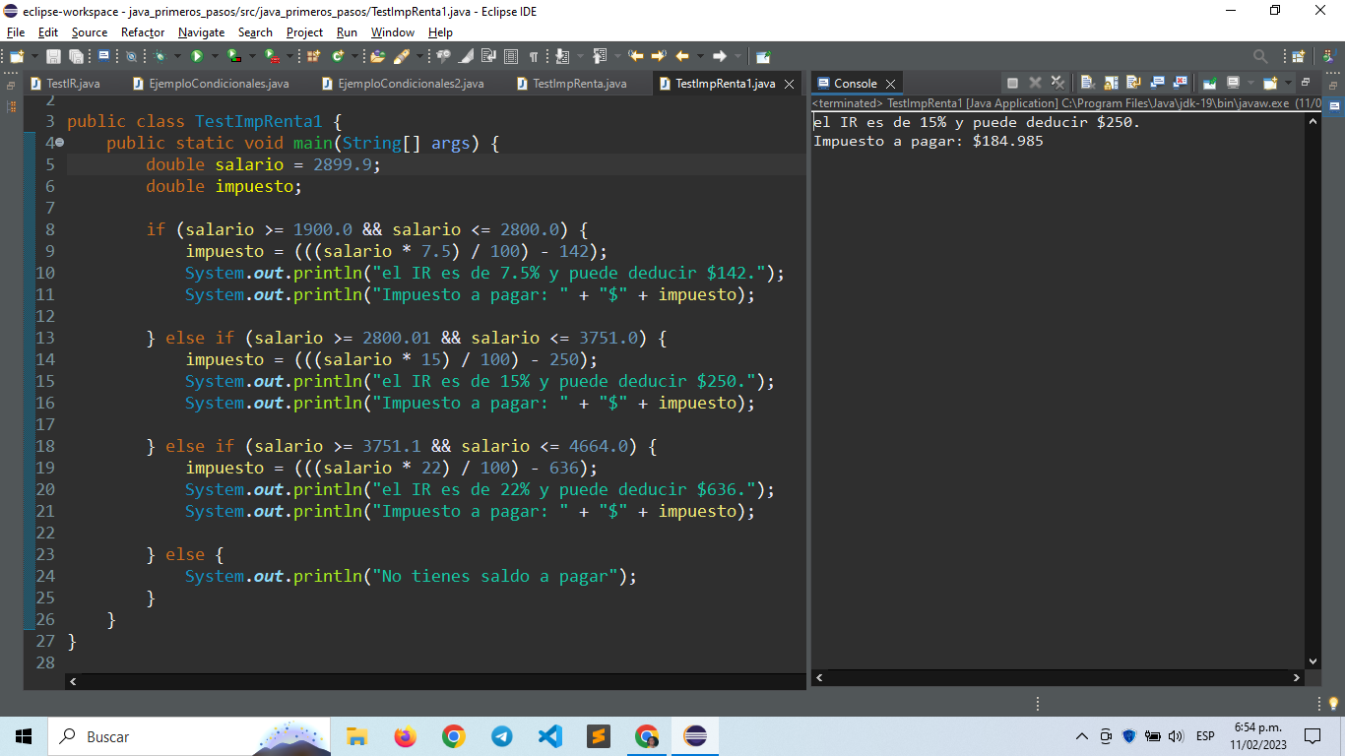The image size is (1345, 756).
Task: Click the Remove Launch console icon
Action: 1035,83
